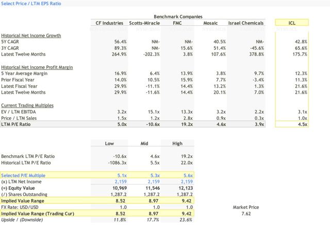Viewport: 330px width, 229px height.
Task: Click CF Industries 3Y CAGR value 89.3%
Action: [x=120, y=48]
